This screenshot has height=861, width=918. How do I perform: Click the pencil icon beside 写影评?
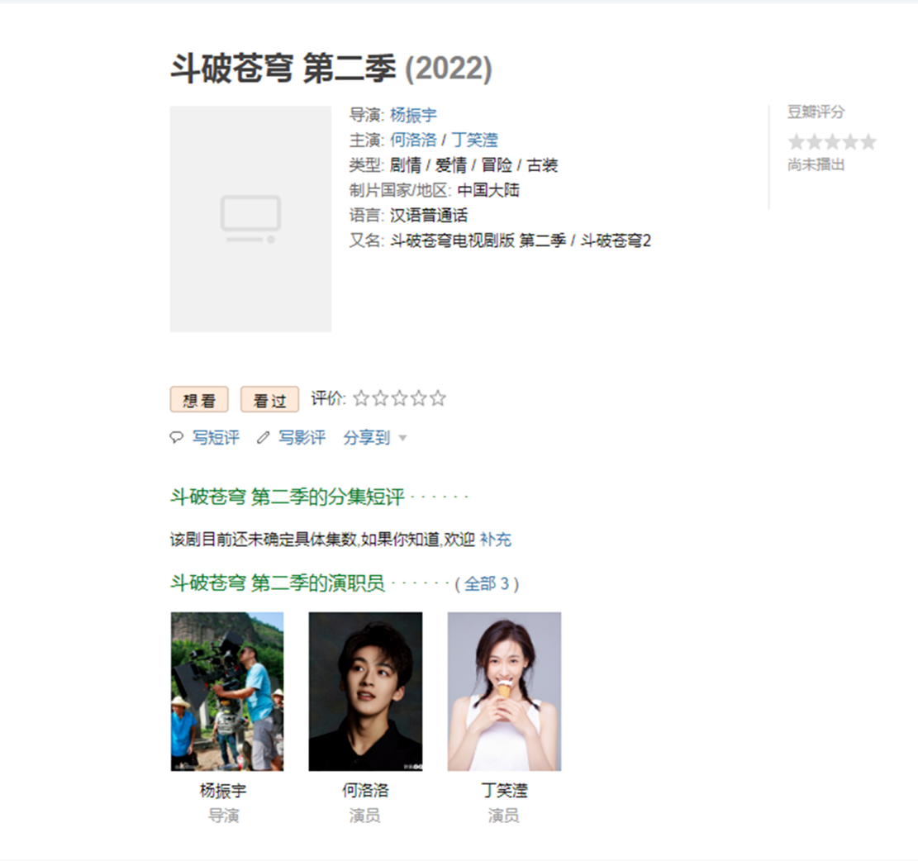(x=263, y=437)
